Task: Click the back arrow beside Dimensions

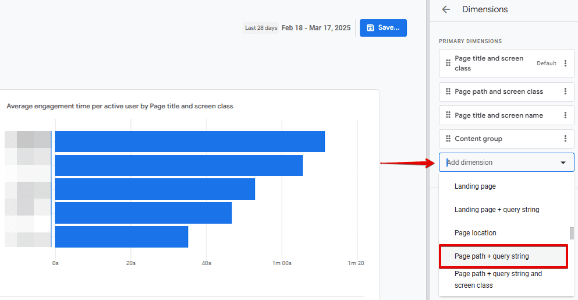Action: coord(446,9)
